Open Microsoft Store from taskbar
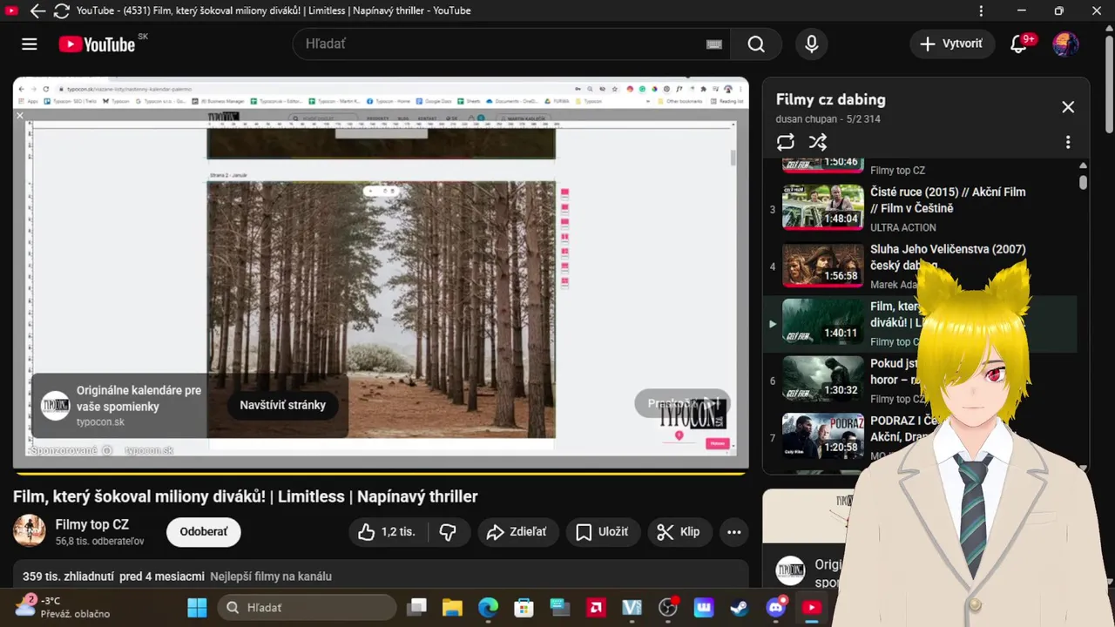The width and height of the screenshot is (1115, 627). click(524, 607)
